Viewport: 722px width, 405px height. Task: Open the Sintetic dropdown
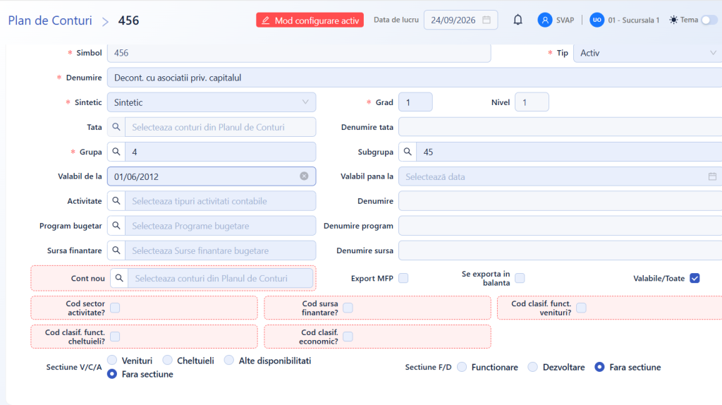tap(212, 102)
